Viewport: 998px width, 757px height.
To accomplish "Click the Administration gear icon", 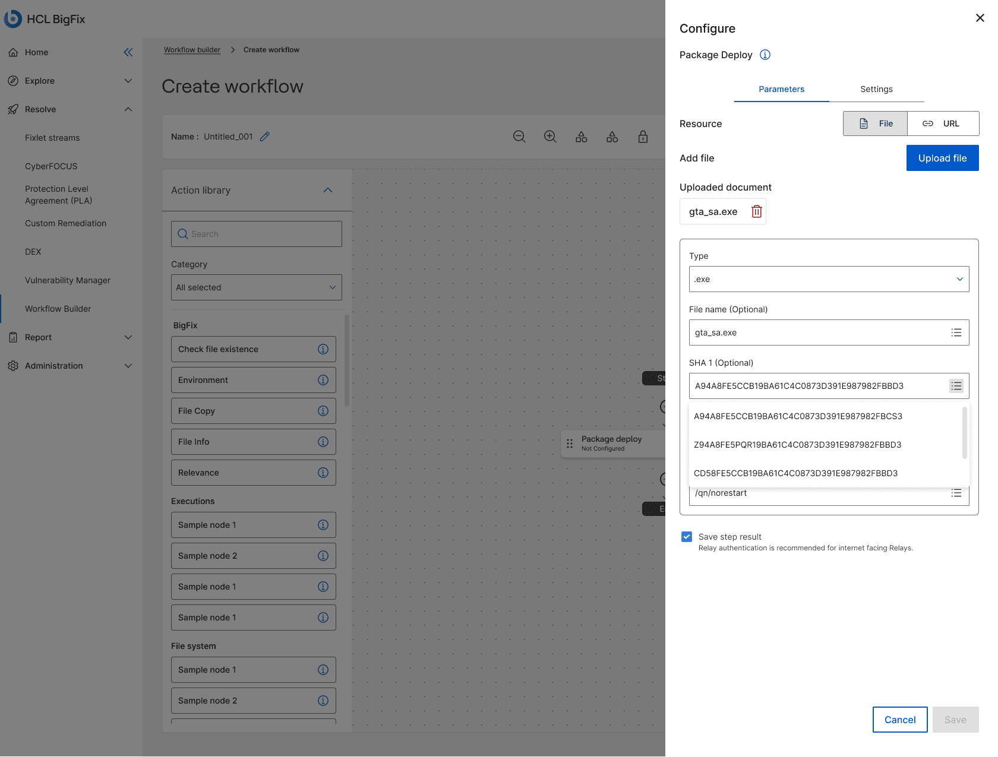I will click(13, 366).
